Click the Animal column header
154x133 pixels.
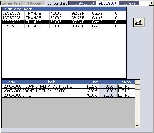pos(126,82)
